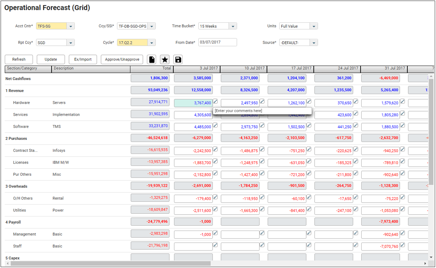436x268 pixels.
Task: Click Infosys cell -2,242,500
Action: tap(193, 151)
